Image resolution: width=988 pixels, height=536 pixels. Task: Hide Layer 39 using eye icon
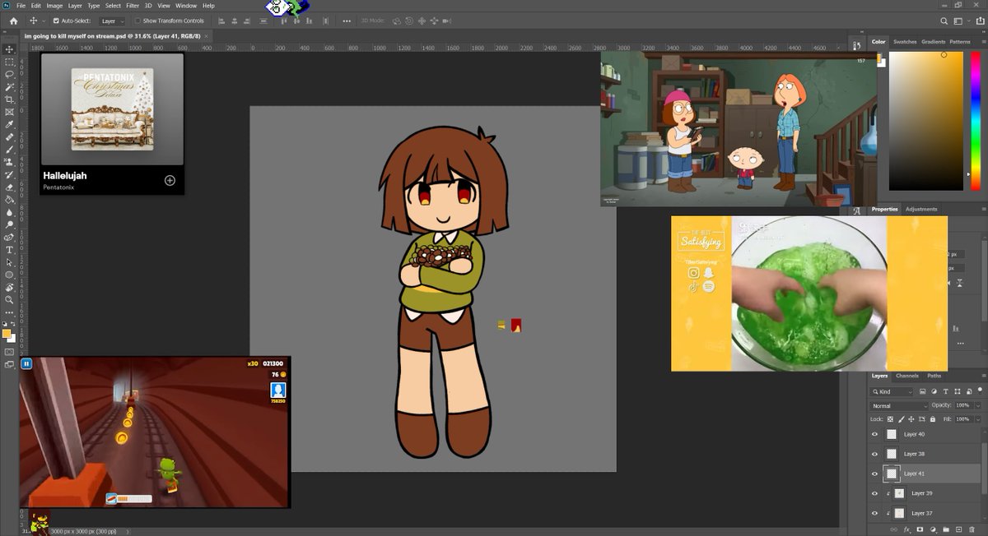[875, 493]
